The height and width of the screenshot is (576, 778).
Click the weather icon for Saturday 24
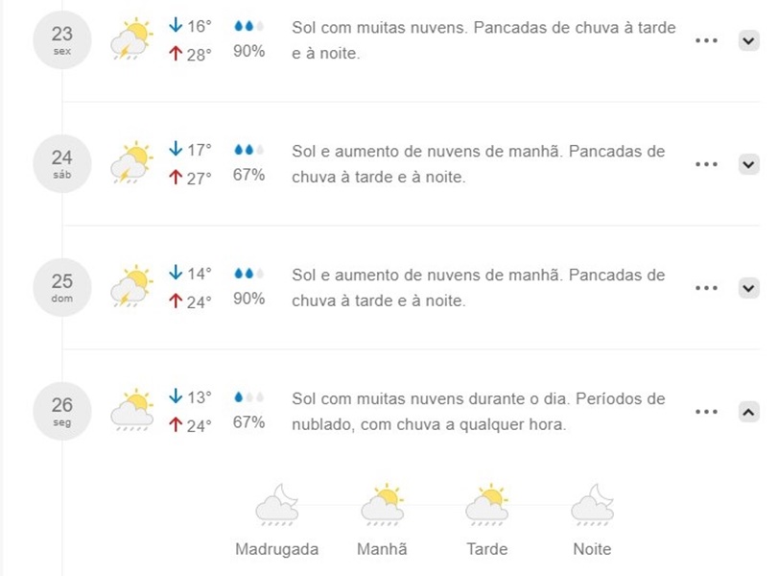[131, 163]
